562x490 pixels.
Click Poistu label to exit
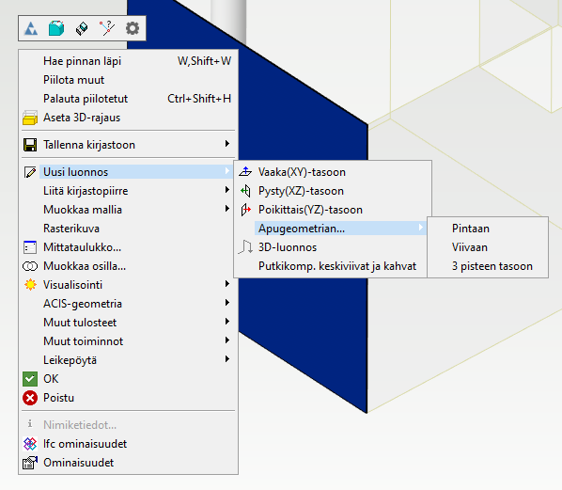(59, 398)
